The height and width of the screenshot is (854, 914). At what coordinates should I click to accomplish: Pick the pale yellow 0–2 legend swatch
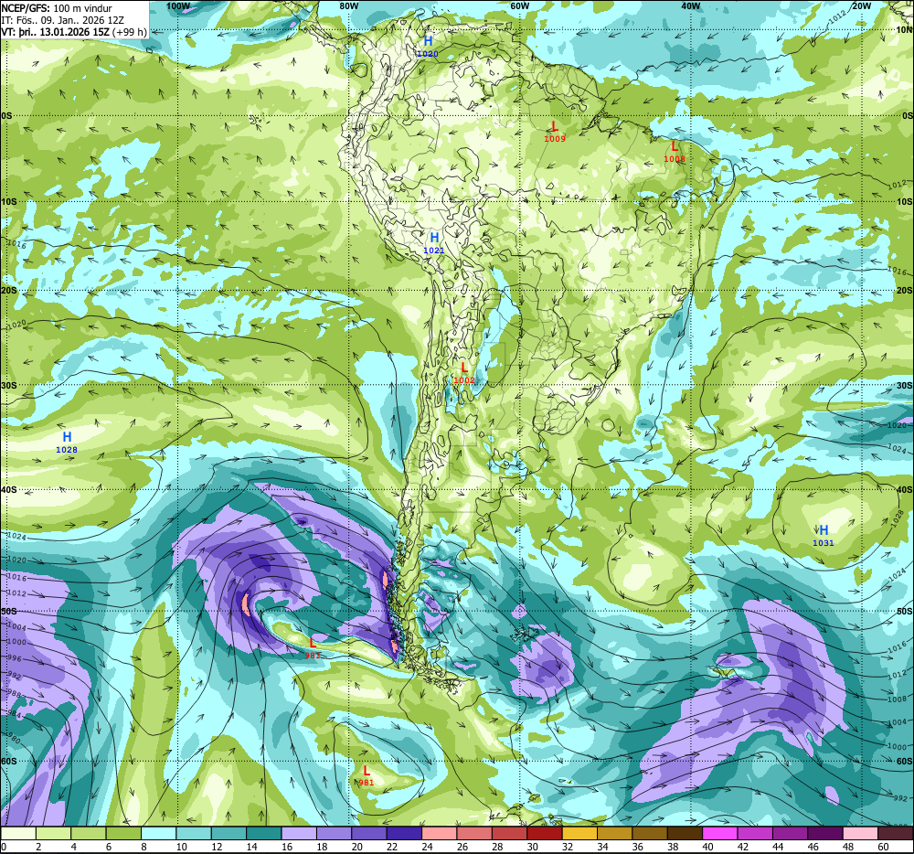coord(18,833)
